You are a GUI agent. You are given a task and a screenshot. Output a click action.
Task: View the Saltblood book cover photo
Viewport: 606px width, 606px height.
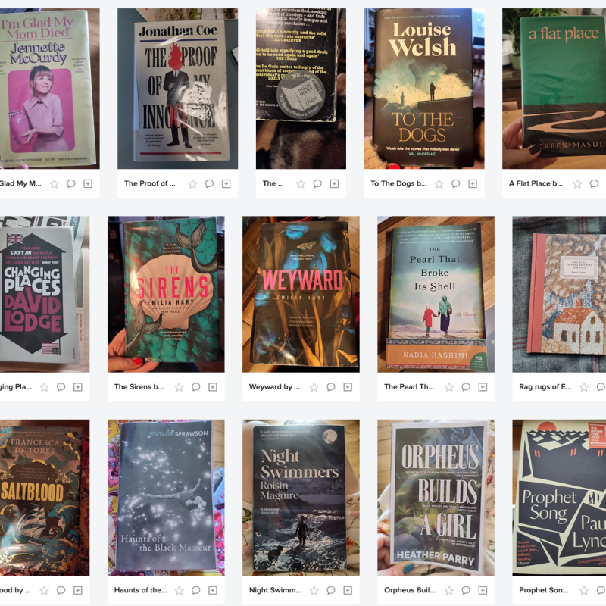[45, 498]
